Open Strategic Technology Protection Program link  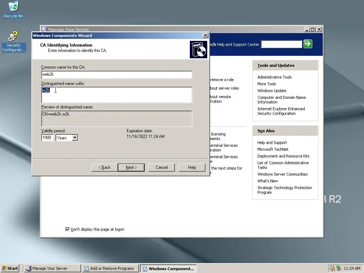(284, 190)
